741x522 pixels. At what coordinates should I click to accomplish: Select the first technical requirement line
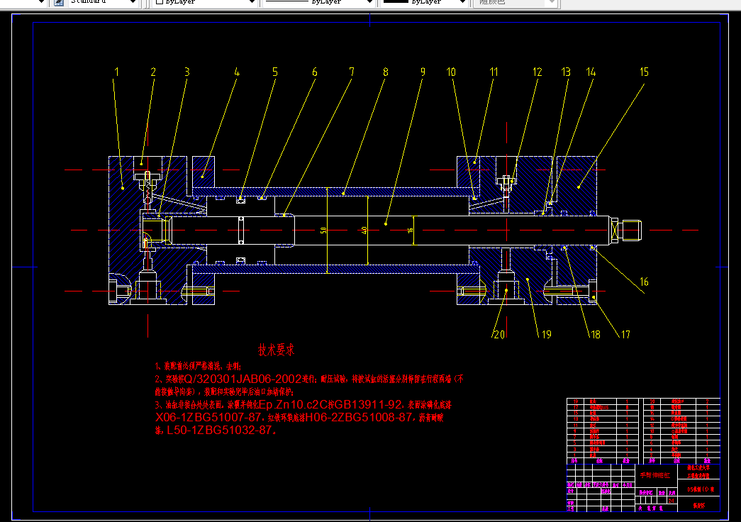199,366
